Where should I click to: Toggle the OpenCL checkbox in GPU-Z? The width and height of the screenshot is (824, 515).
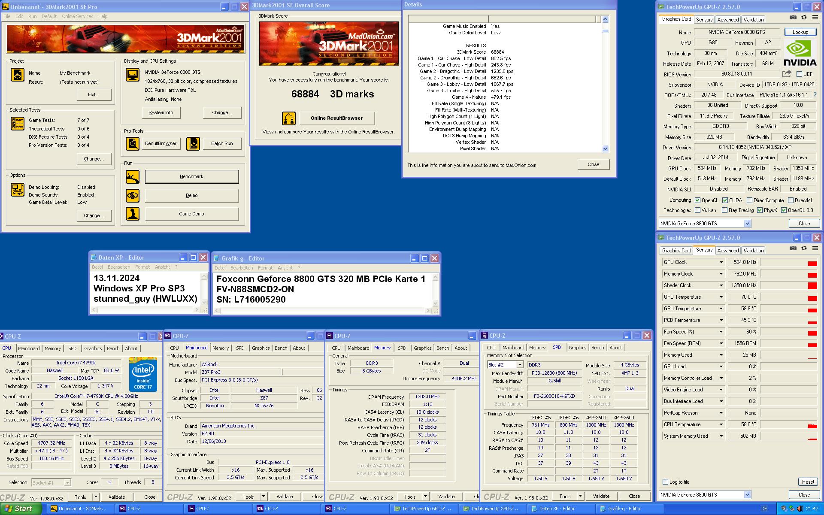698,200
